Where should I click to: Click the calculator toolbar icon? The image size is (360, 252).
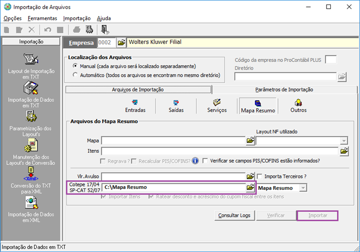(89, 30)
